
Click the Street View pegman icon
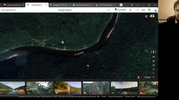(138, 77)
